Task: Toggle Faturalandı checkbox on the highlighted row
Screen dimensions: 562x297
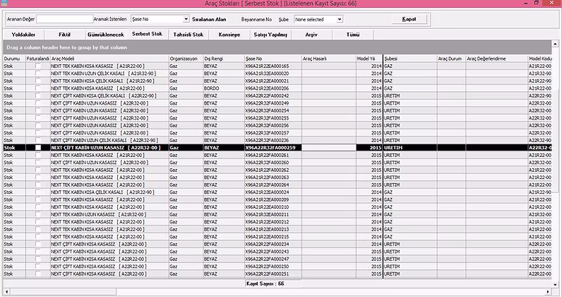Action: coord(37,147)
